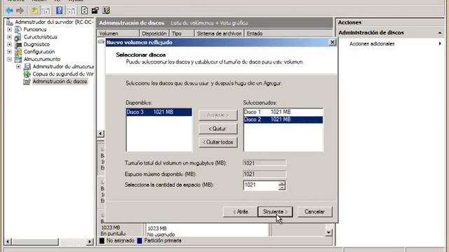
Task: Select Copias de seguridad de Windows item
Action: tap(63, 74)
